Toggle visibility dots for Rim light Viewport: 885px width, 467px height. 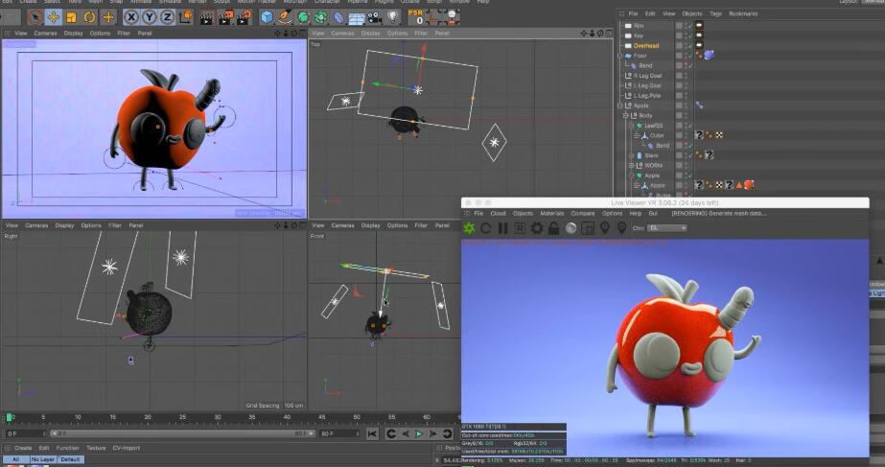coord(687,25)
